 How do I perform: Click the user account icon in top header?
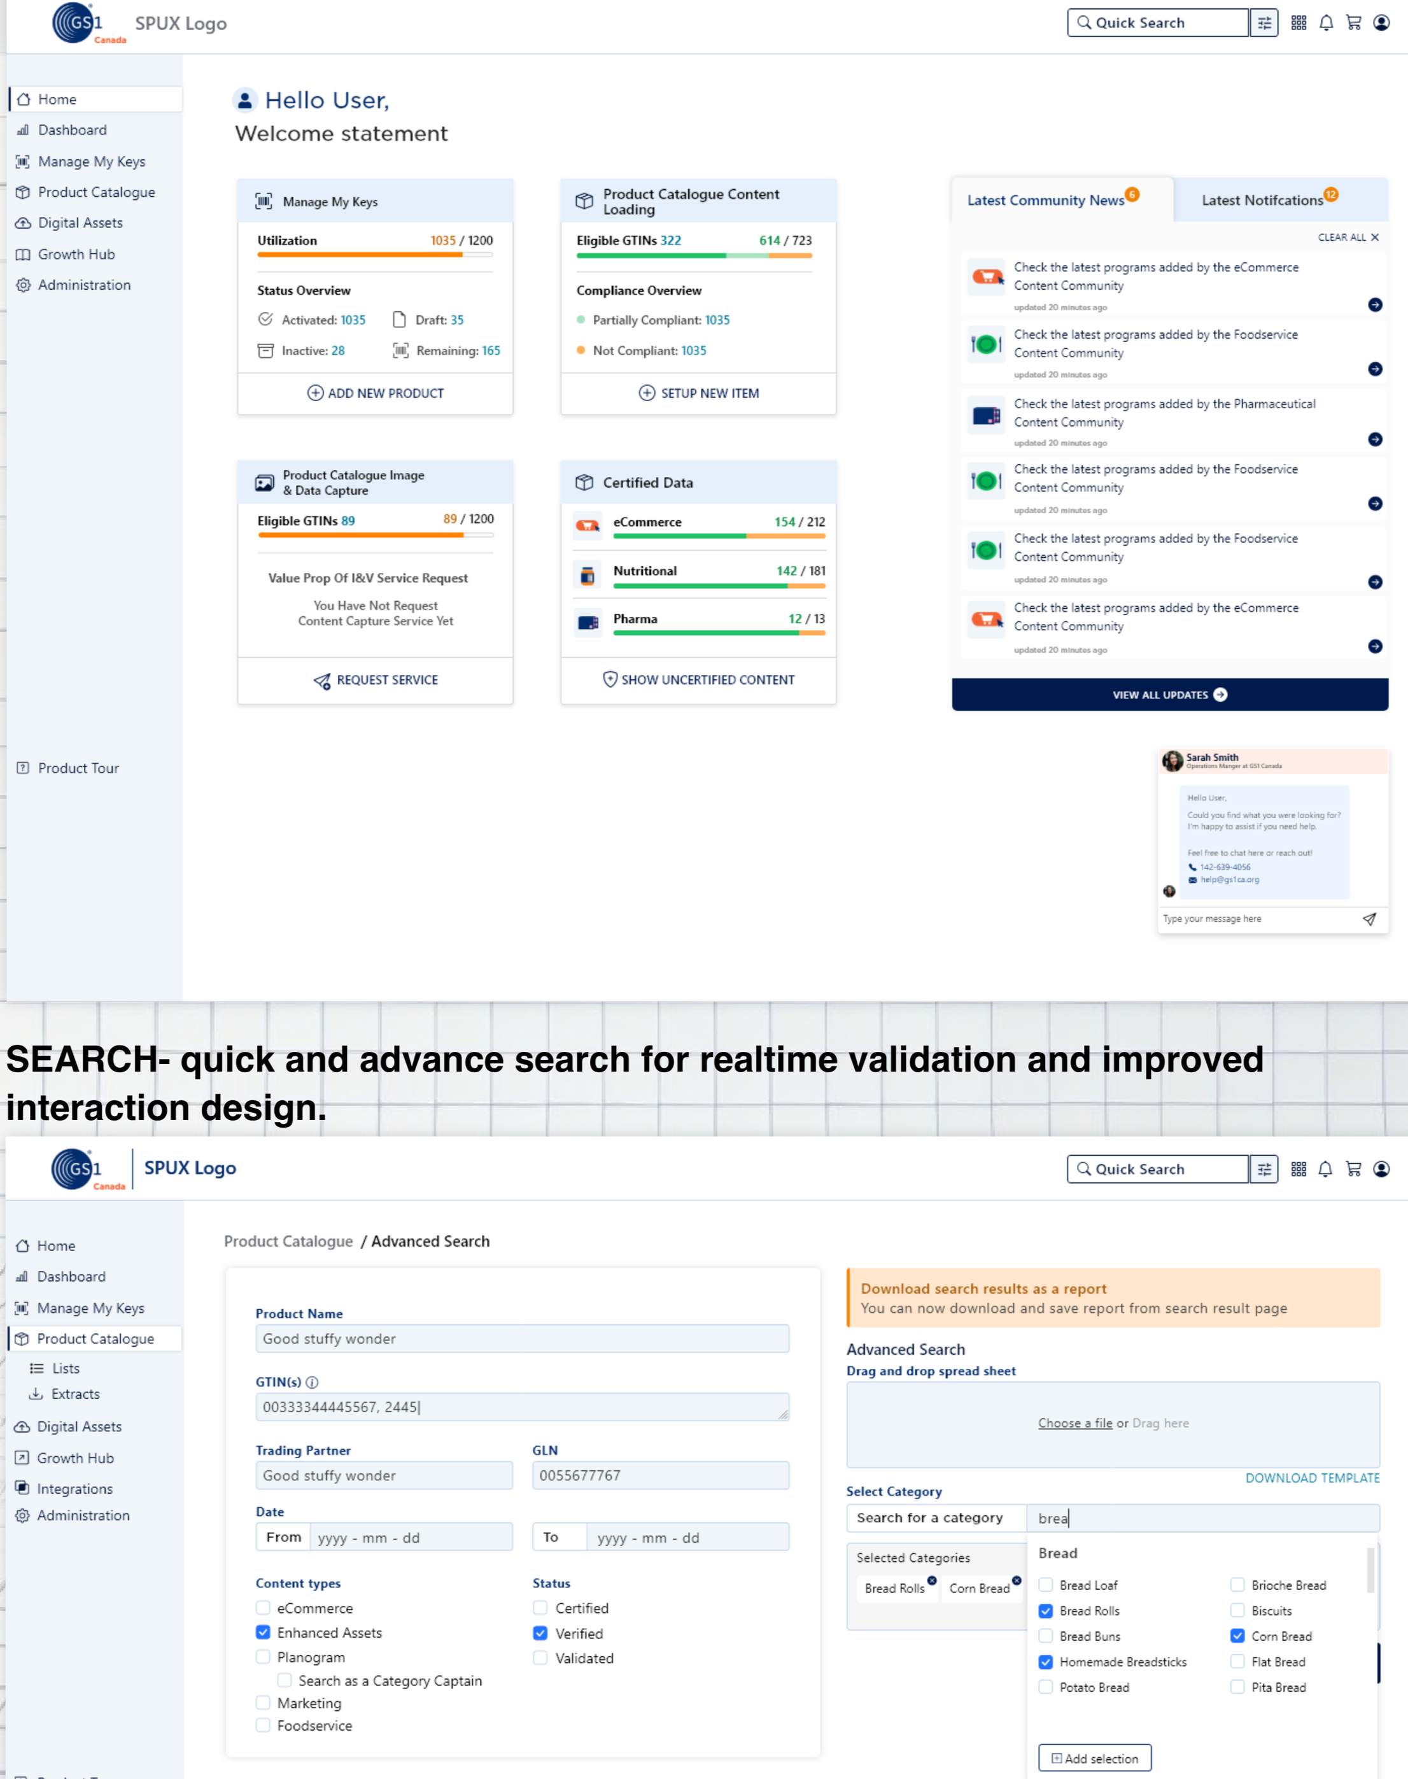(x=1382, y=23)
